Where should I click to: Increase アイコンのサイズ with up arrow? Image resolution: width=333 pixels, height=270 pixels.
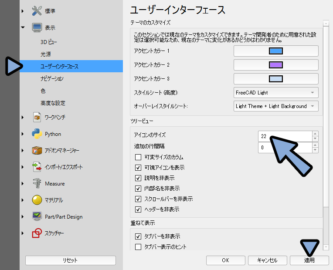tap(315, 134)
